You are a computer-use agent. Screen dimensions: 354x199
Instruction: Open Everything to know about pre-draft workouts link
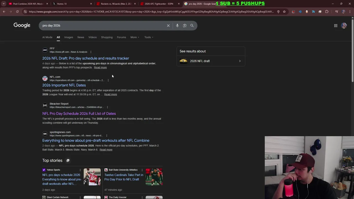point(96,140)
